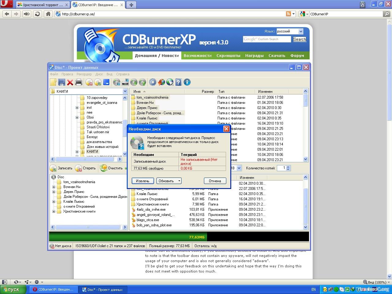Open the Рекордер menu
This screenshot has height=294, width=392.
pyautogui.click(x=84, y=74)
